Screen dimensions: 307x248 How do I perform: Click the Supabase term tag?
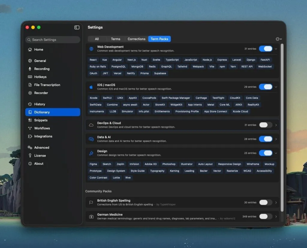click(x=160, y=73)
